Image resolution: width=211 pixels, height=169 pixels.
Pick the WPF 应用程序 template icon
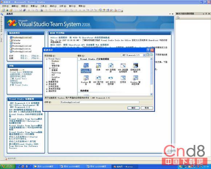click(111, 66)
